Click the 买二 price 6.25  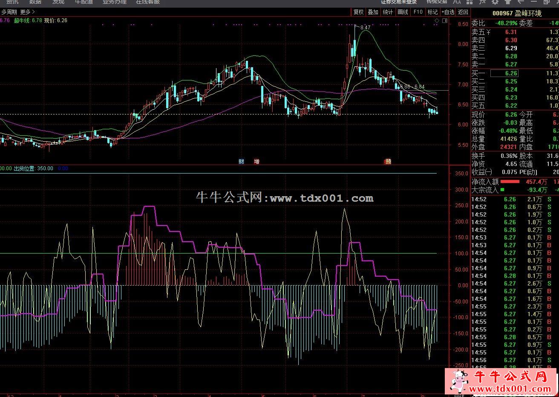click(511, 81)
